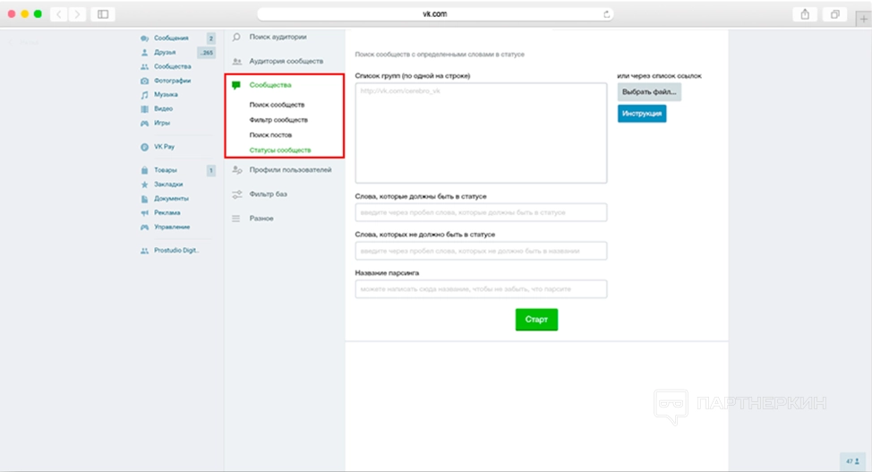Click the VK Pay icon

[144, 146]
